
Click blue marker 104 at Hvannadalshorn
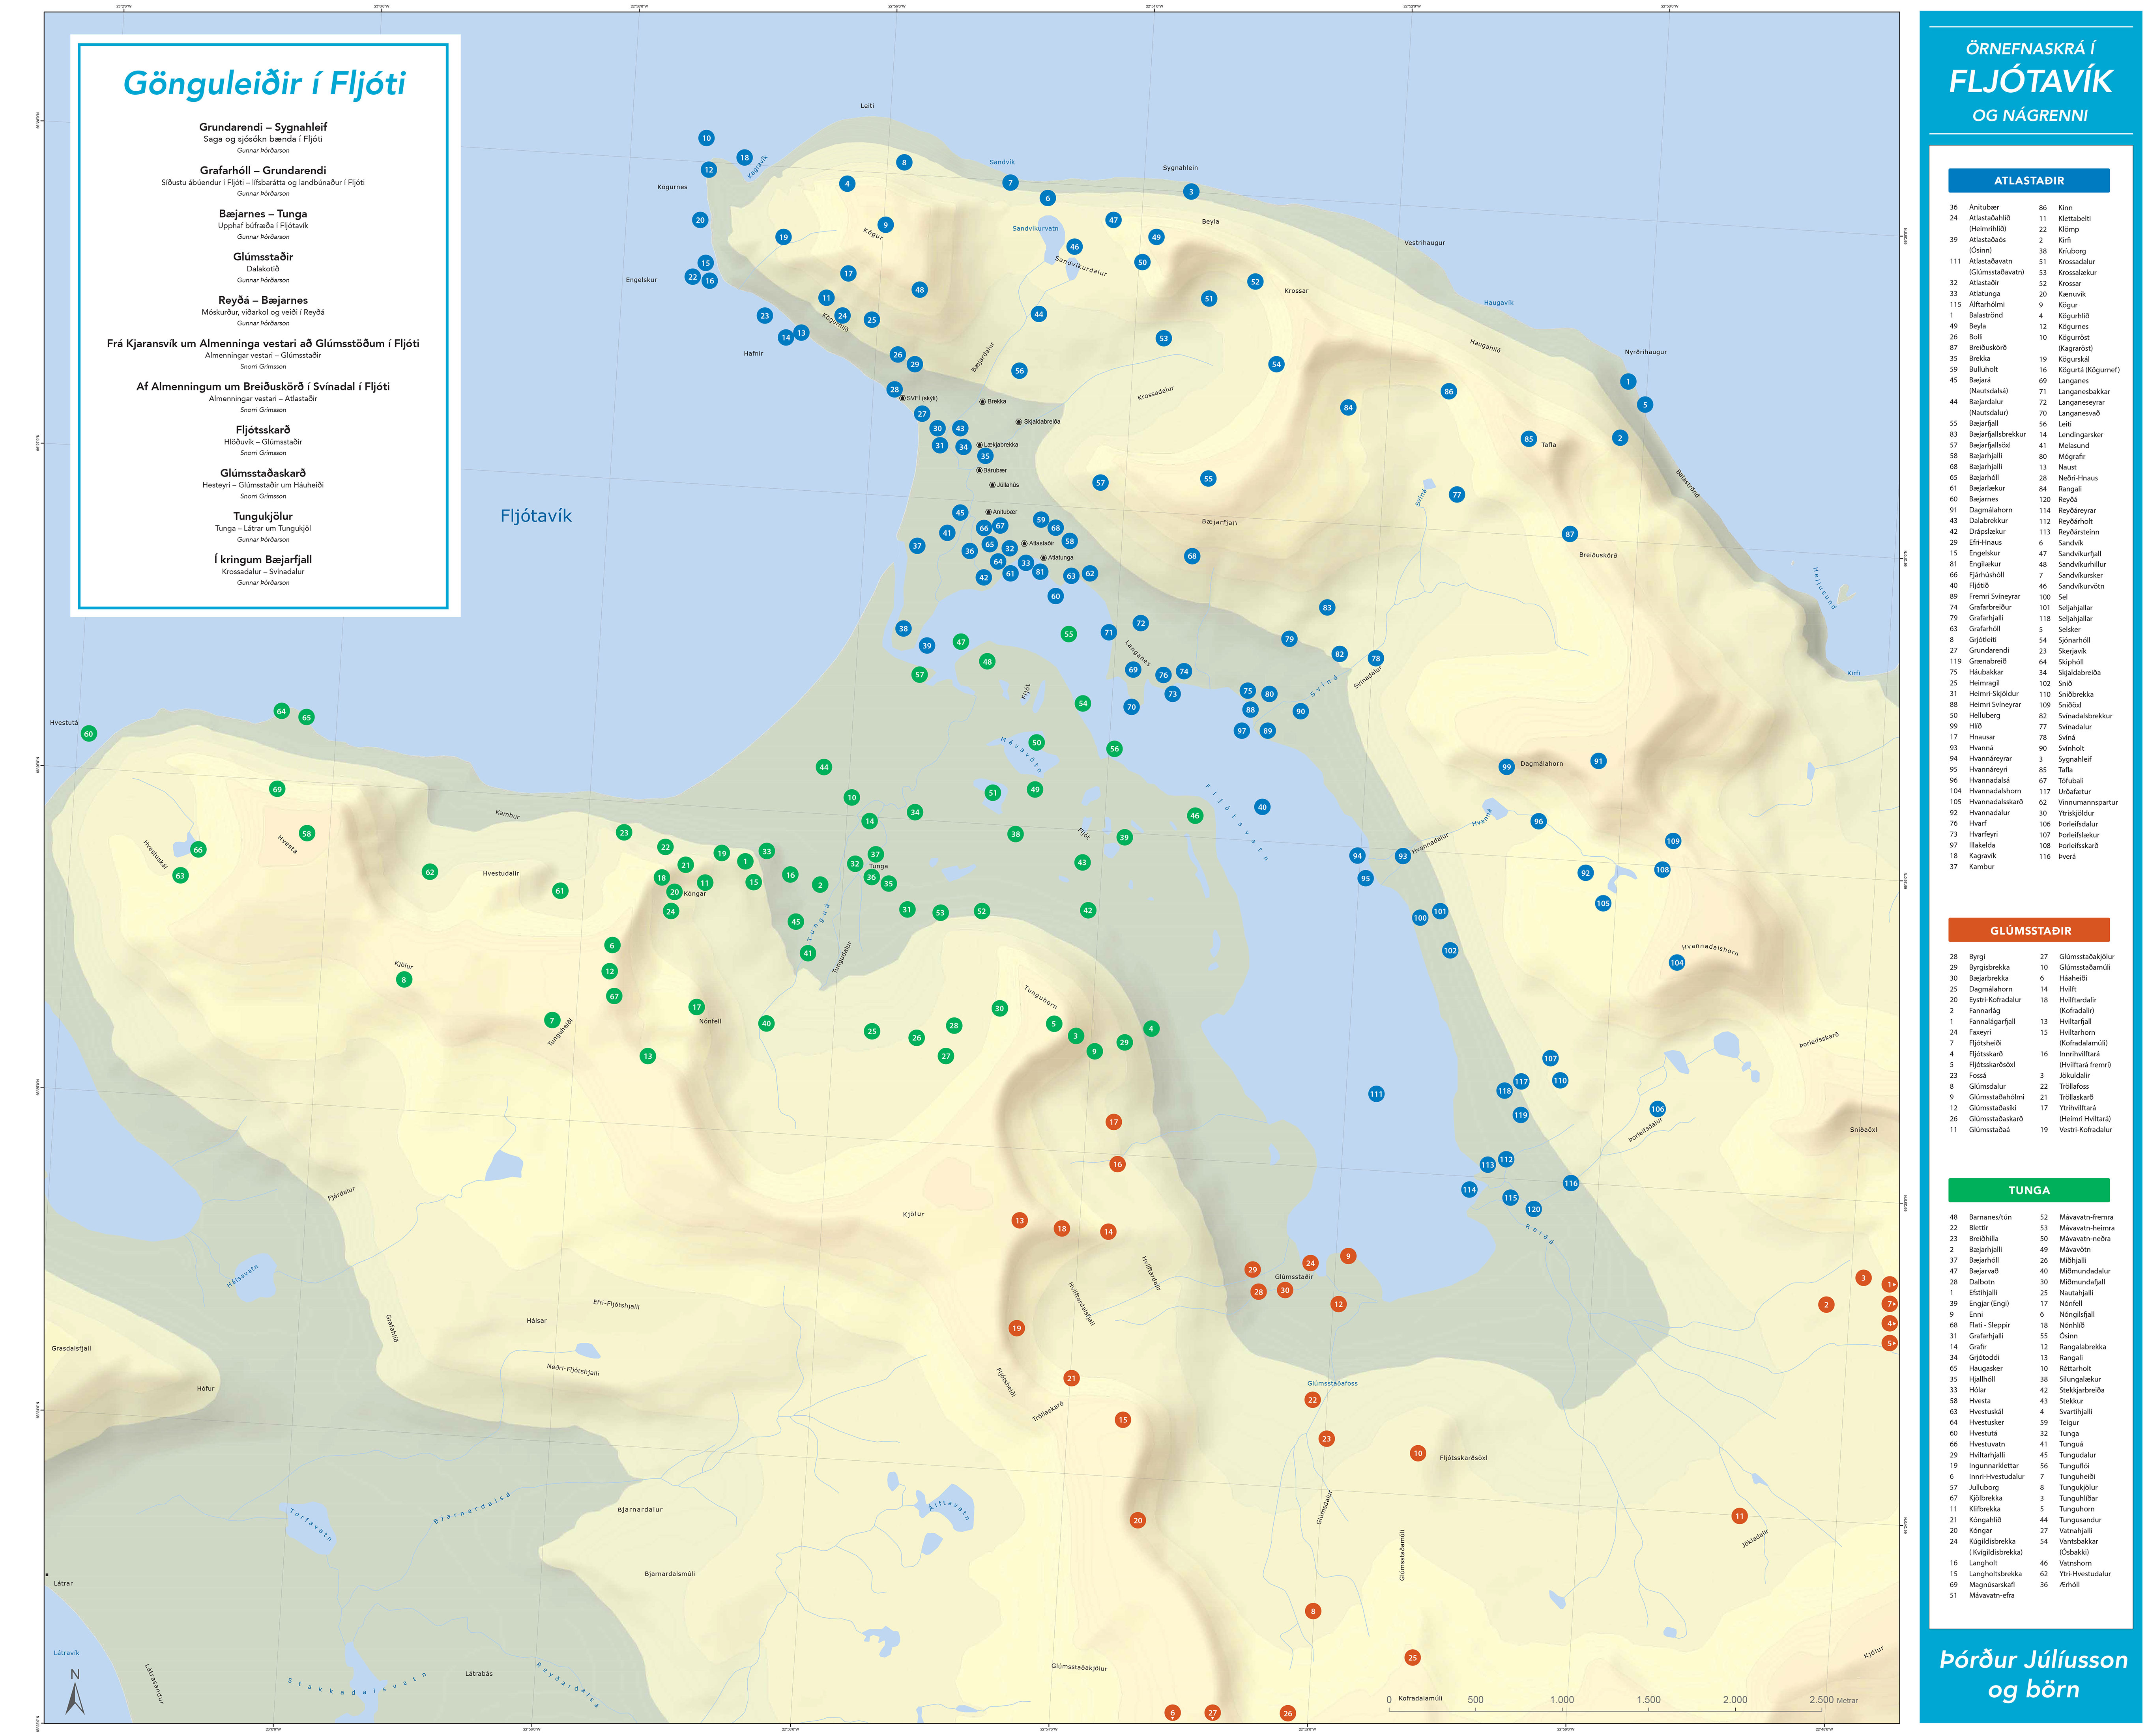1677,963
